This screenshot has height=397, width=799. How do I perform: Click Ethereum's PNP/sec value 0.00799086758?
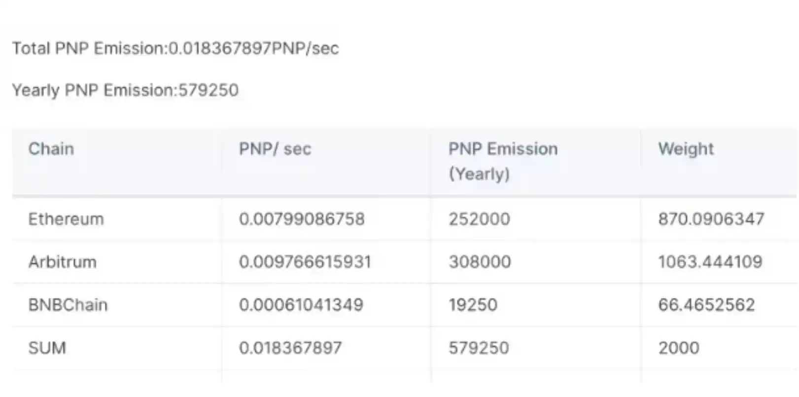302,219
